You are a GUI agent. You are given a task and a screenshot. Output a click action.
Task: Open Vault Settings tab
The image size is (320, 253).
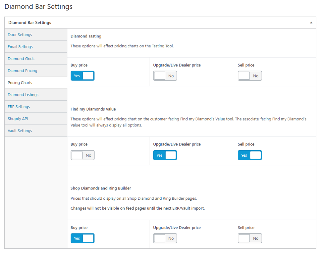(x=20, y=131)
